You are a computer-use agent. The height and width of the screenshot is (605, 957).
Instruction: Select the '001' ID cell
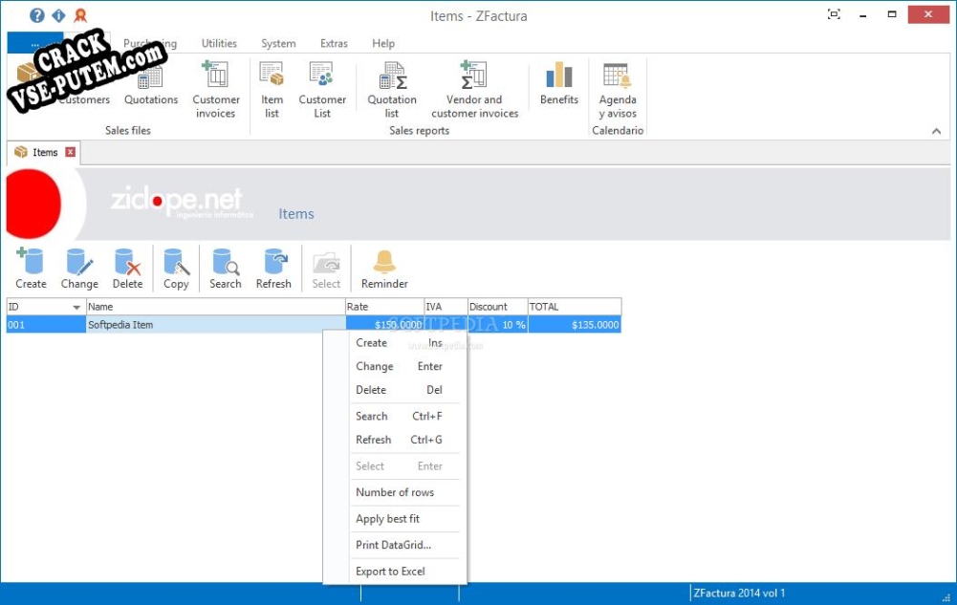click(46, 324)
